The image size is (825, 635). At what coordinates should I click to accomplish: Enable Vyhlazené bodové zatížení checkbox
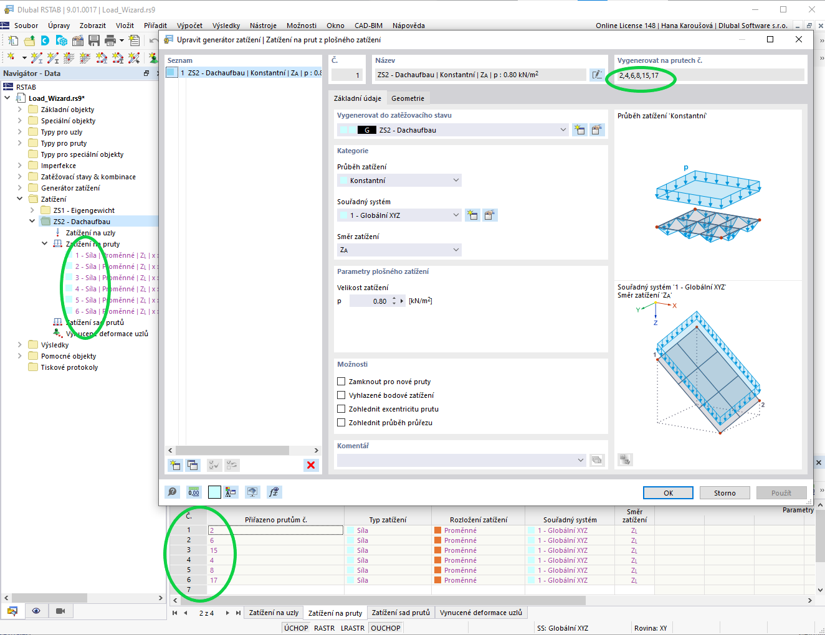pyautogui.click(x=341, y=395)
